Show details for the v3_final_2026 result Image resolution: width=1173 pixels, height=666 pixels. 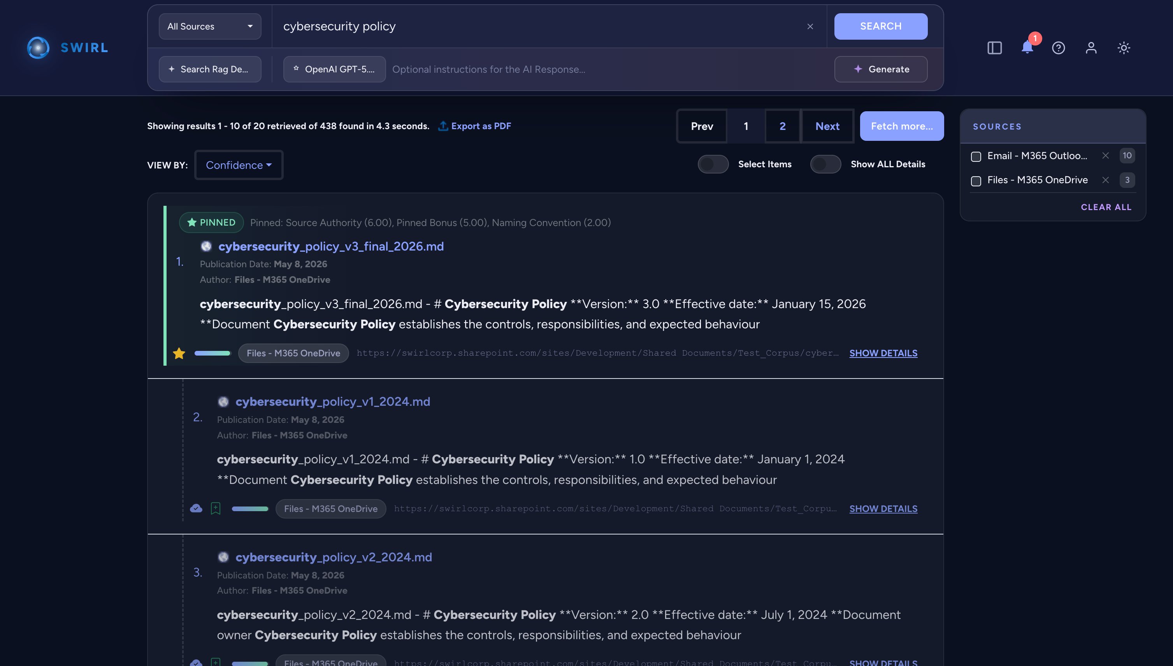coord(883,353)
